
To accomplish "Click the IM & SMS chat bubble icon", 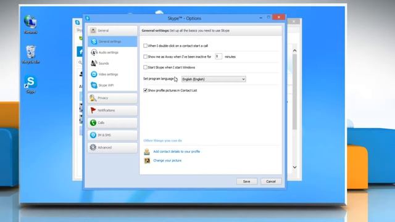I will coord(93,135).
